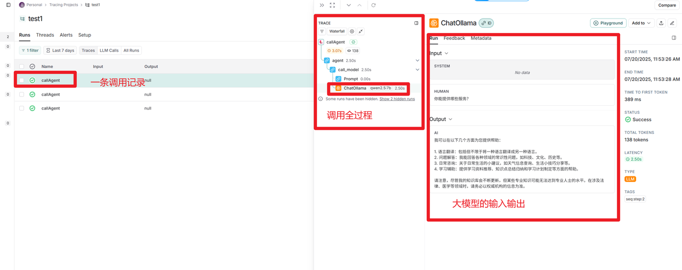Click the info icon beside hidden runs notice
The image size is (682, 270).
click(x=321, y=99)
